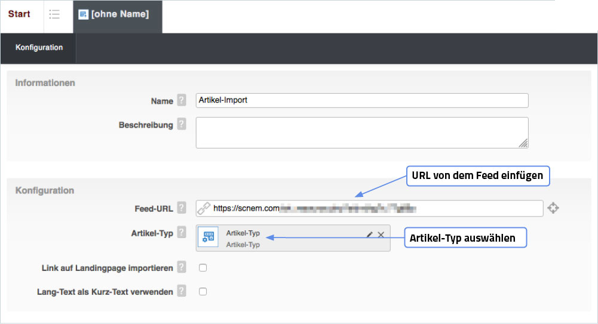Screen dimensions: 598x324
Task: Click the list view icon beside Start
Action: click(54, 14)
